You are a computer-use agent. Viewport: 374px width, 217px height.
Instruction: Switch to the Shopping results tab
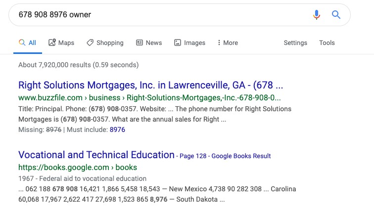(105, 43)
